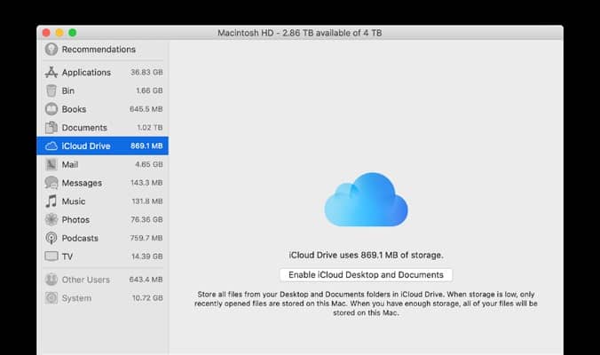Click the Messages speech bubble icon
This screenshot has height=355, width=600.
pyautogui.click(x=51, y=183)
